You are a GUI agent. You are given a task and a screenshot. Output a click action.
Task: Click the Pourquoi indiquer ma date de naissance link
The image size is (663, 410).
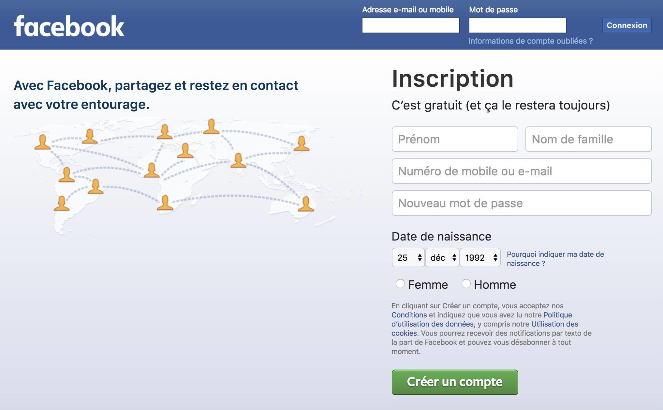tap(555, 259)
